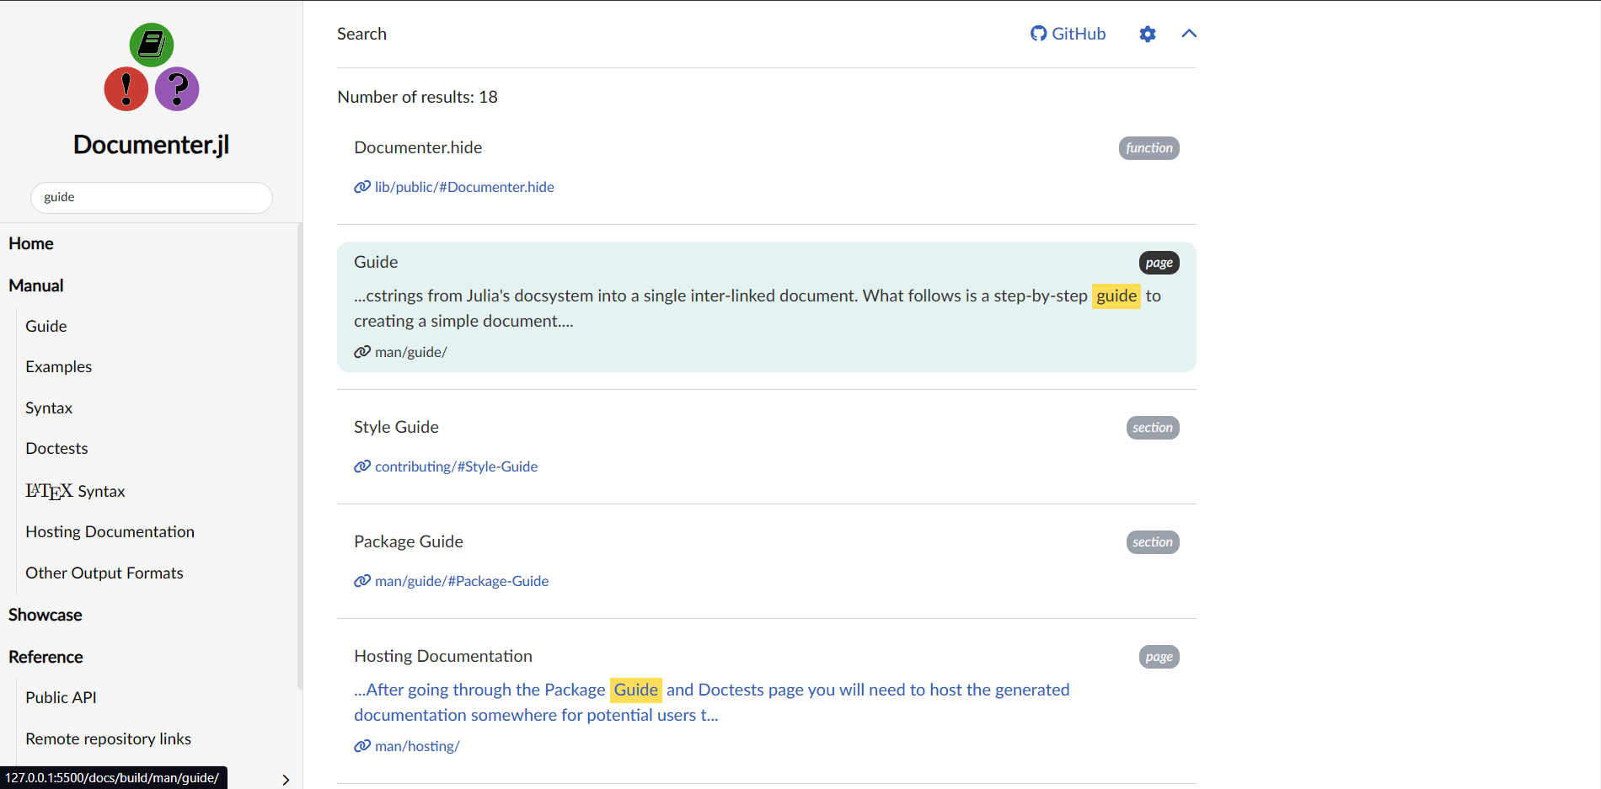This screenshot has height=789, width=1601.
Task: Click the chain icon beside lib/public/#Documenter.hide
Action: (x=361, y=186)
